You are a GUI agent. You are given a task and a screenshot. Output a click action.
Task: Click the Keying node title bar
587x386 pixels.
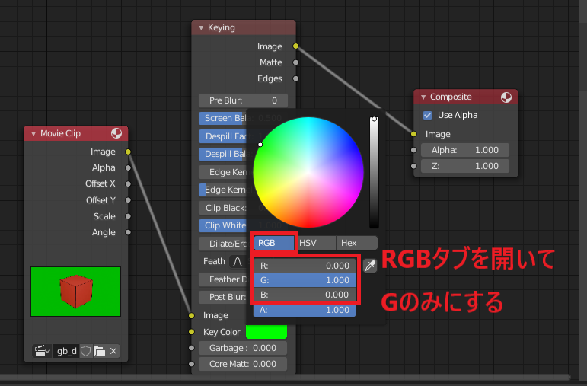[244, 27]
